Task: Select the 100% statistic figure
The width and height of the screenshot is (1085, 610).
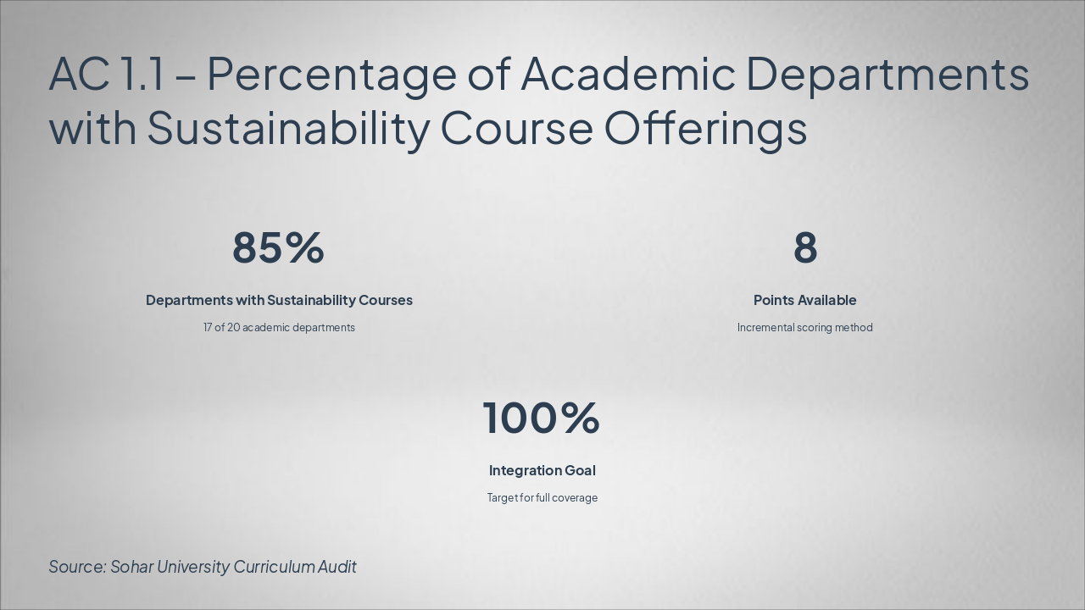Action: tap(541, 419)
